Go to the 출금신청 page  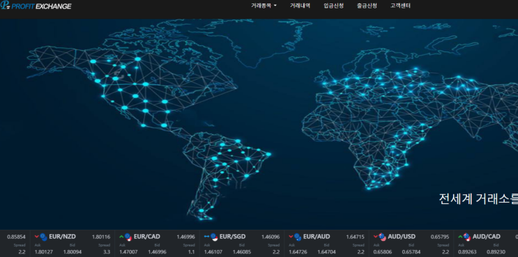tap(367, 6)
